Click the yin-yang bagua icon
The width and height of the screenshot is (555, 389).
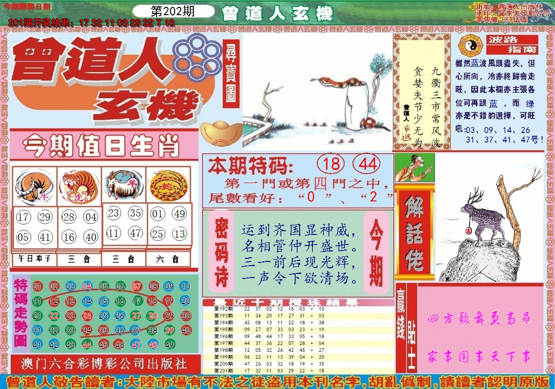pyautogui.click(x=470, y=44)
